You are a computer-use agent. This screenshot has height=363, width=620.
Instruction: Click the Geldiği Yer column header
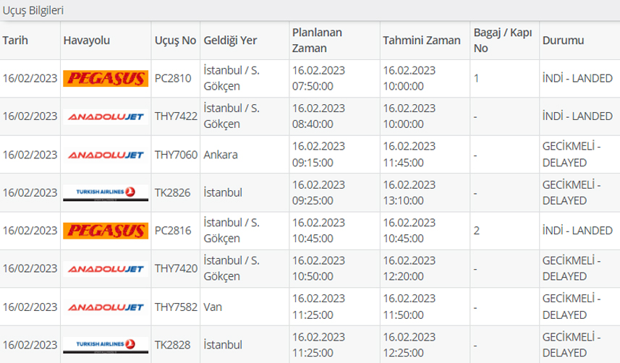232,40
